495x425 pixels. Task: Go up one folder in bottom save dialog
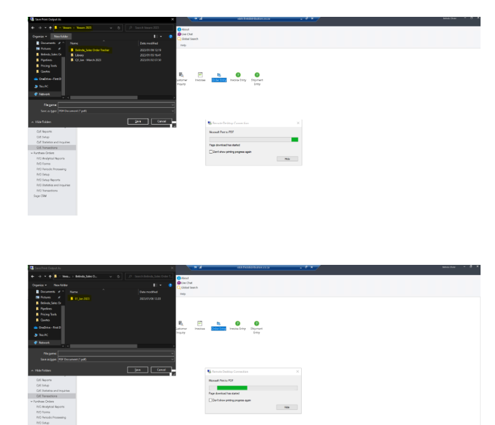(x=50, y=276)
